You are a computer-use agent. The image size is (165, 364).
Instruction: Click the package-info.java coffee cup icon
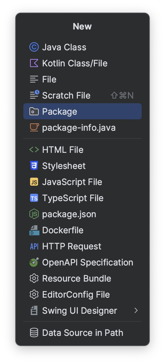[x=34, y=127]
